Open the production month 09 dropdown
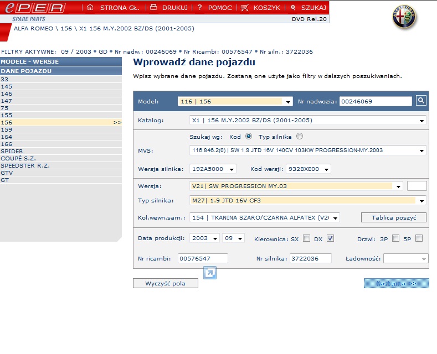The width and height of the screenshot is (437, 354). pyautogui.click(x=234, y=238)
